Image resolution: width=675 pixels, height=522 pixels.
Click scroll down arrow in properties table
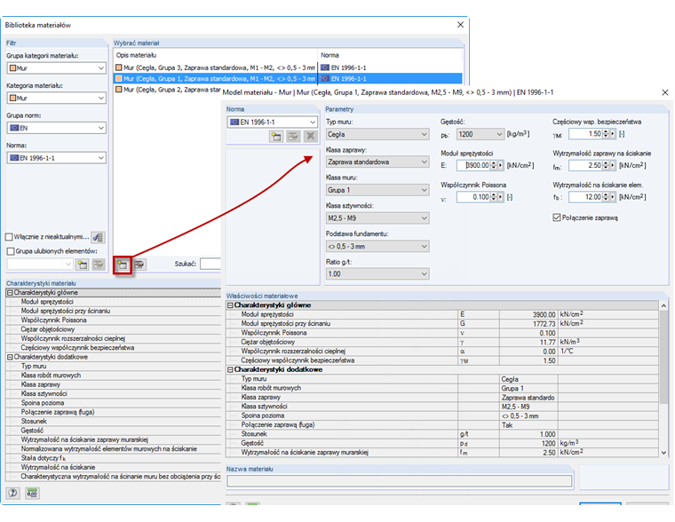663,452
